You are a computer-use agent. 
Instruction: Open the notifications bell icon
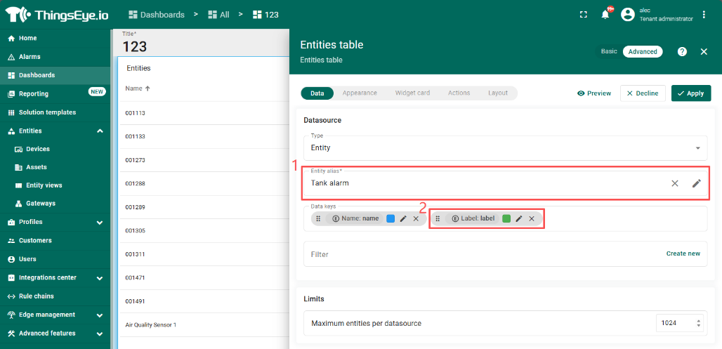(x=605, y=15)
